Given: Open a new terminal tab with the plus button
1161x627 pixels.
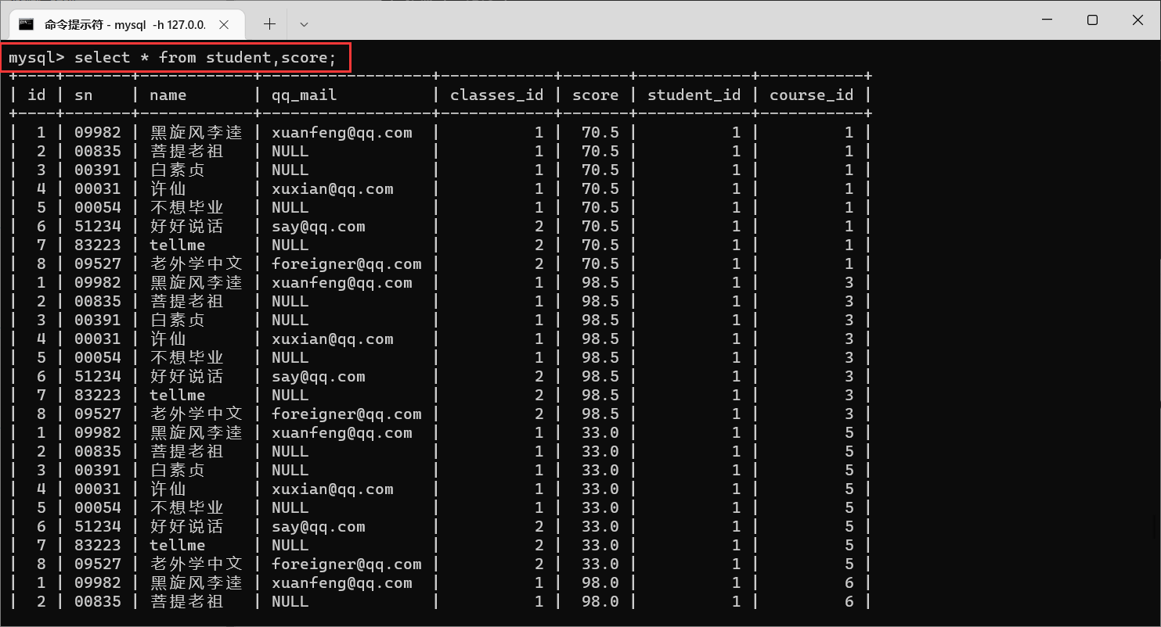Looking at the screenshot, I should pyautogui.click(x=269, y=24).
